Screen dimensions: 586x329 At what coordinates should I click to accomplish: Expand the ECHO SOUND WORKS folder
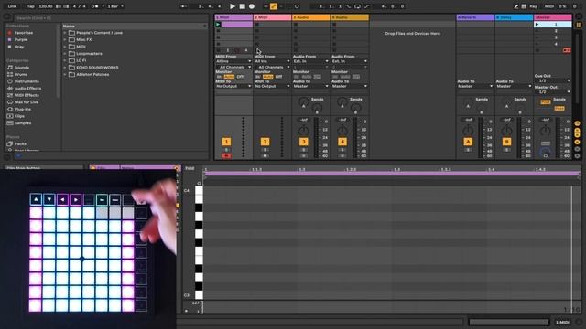(x=65, y=68)
